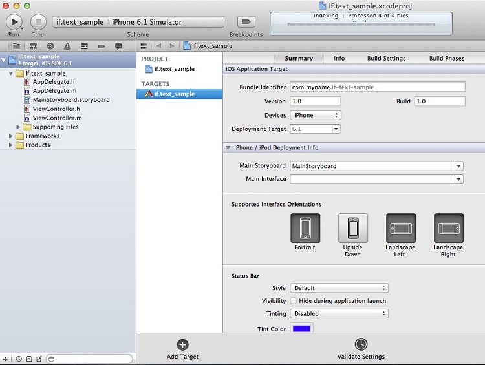The height and width of the screenshot is (365, 485).
Task: Click the Stop button
Action: click(38, 22)
